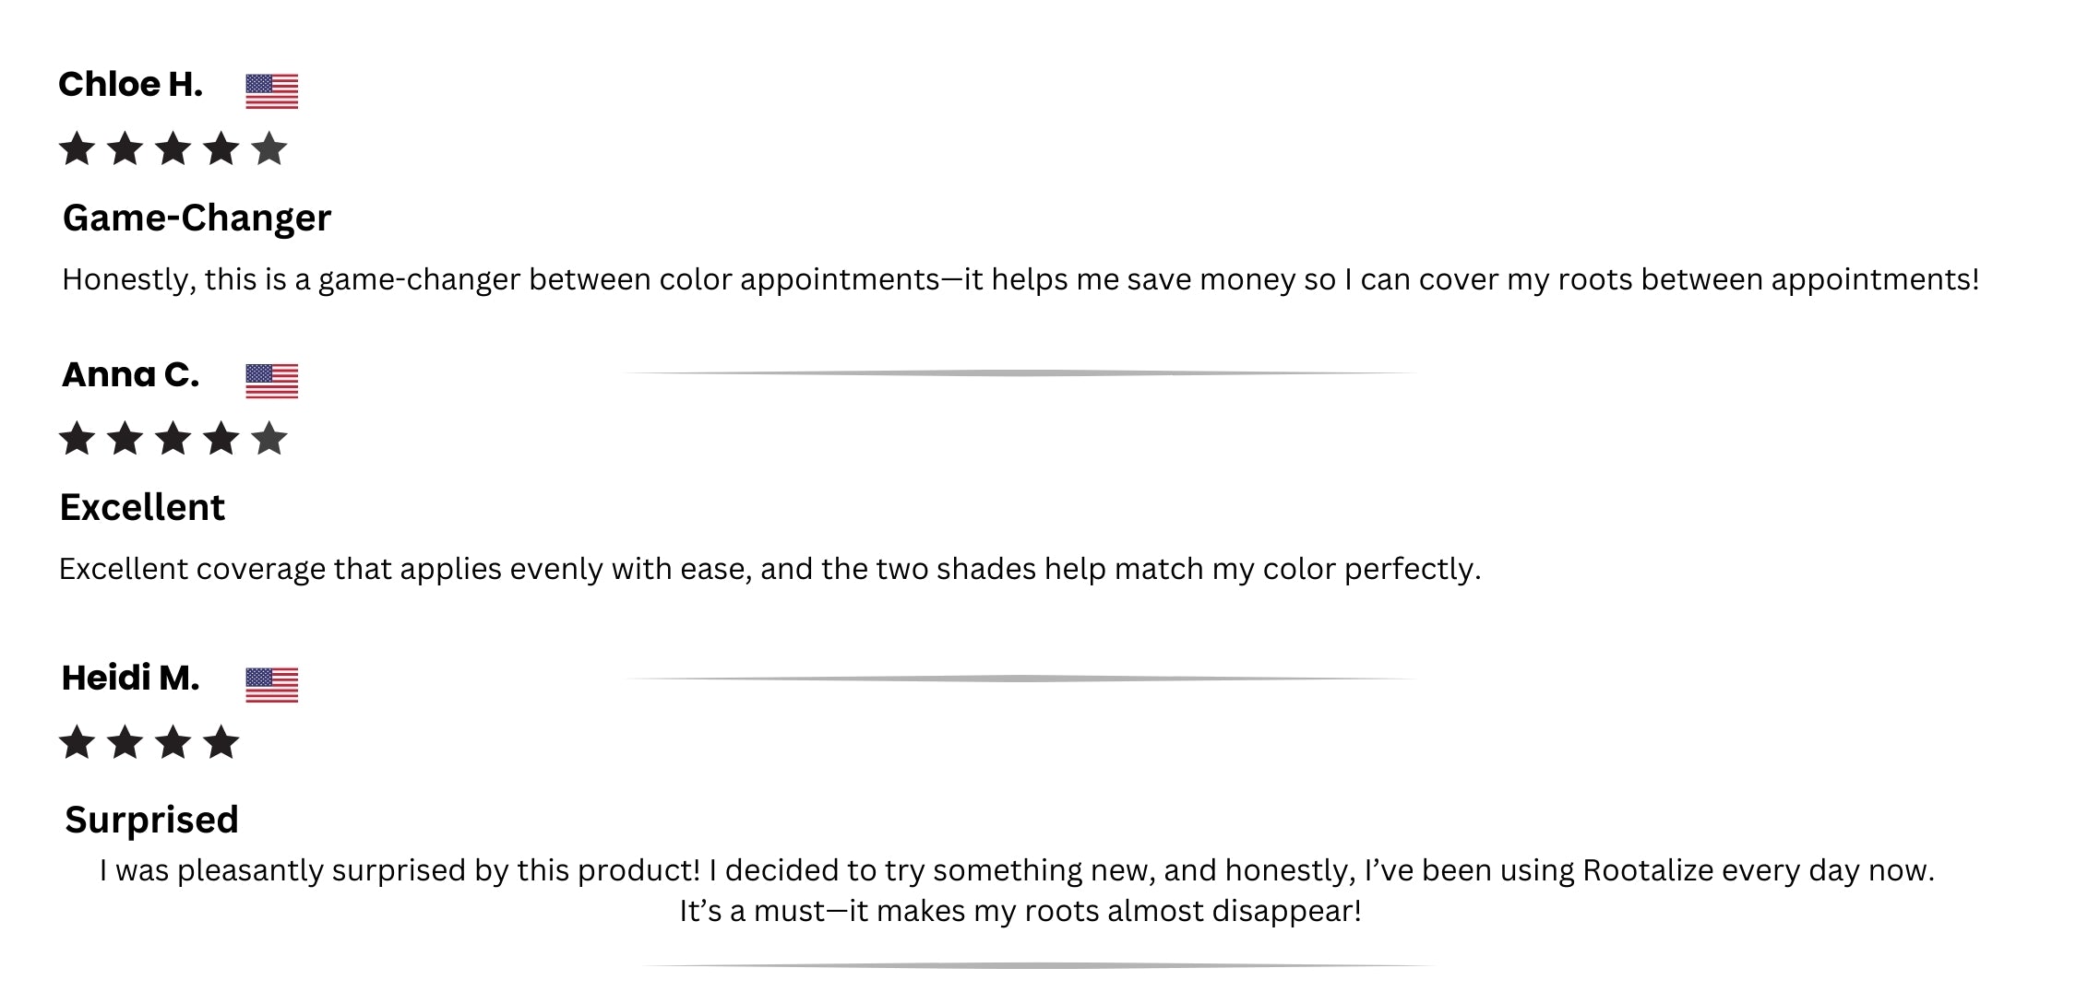Click the reviewer name Heidi M.

(130, 679)
